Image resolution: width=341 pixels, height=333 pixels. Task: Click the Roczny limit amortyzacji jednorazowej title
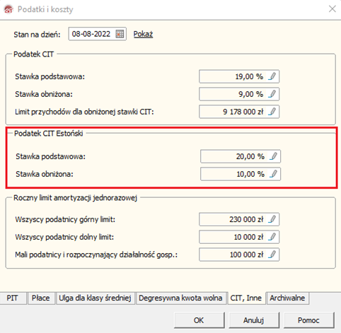click(x=76, y=198)
